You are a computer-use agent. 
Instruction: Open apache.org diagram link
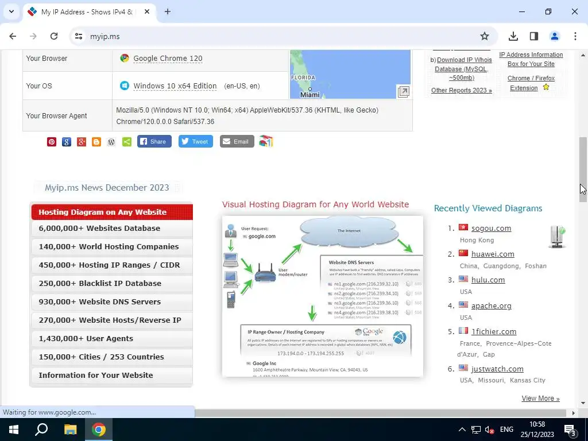click(492, 306)
